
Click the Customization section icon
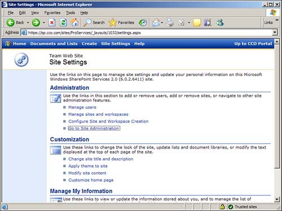pyautogui.click(x=55, y=150)
